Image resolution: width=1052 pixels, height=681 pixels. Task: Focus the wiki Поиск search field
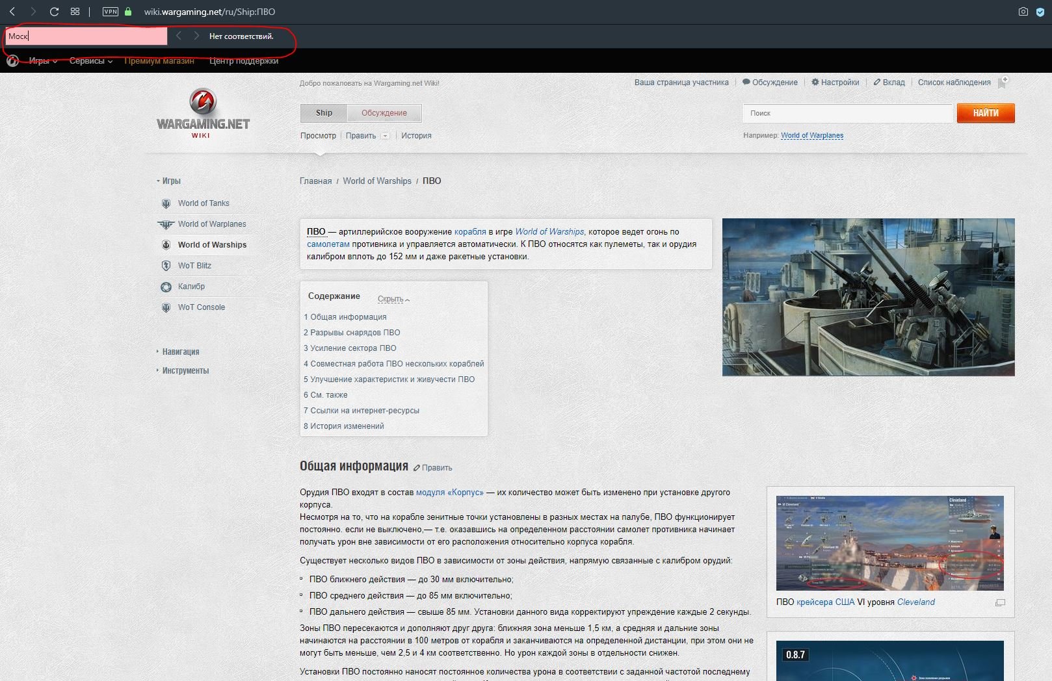(847, 113)
